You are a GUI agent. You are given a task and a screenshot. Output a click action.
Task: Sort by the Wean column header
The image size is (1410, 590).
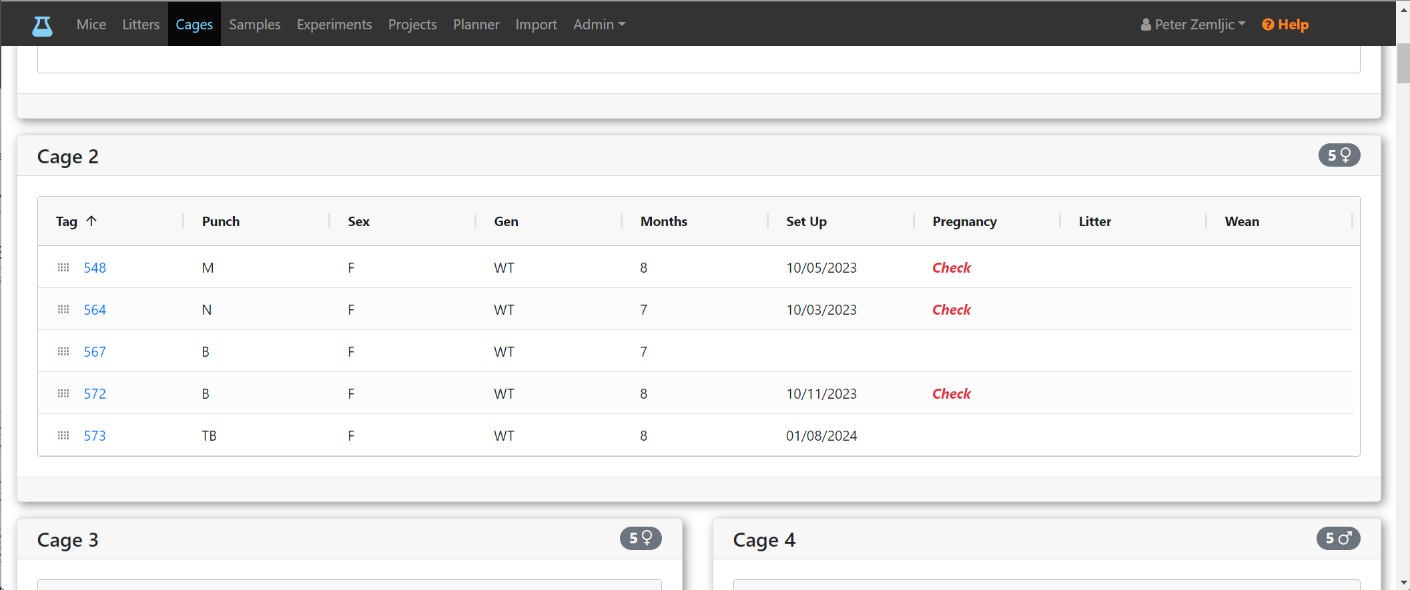point(1242,221)
